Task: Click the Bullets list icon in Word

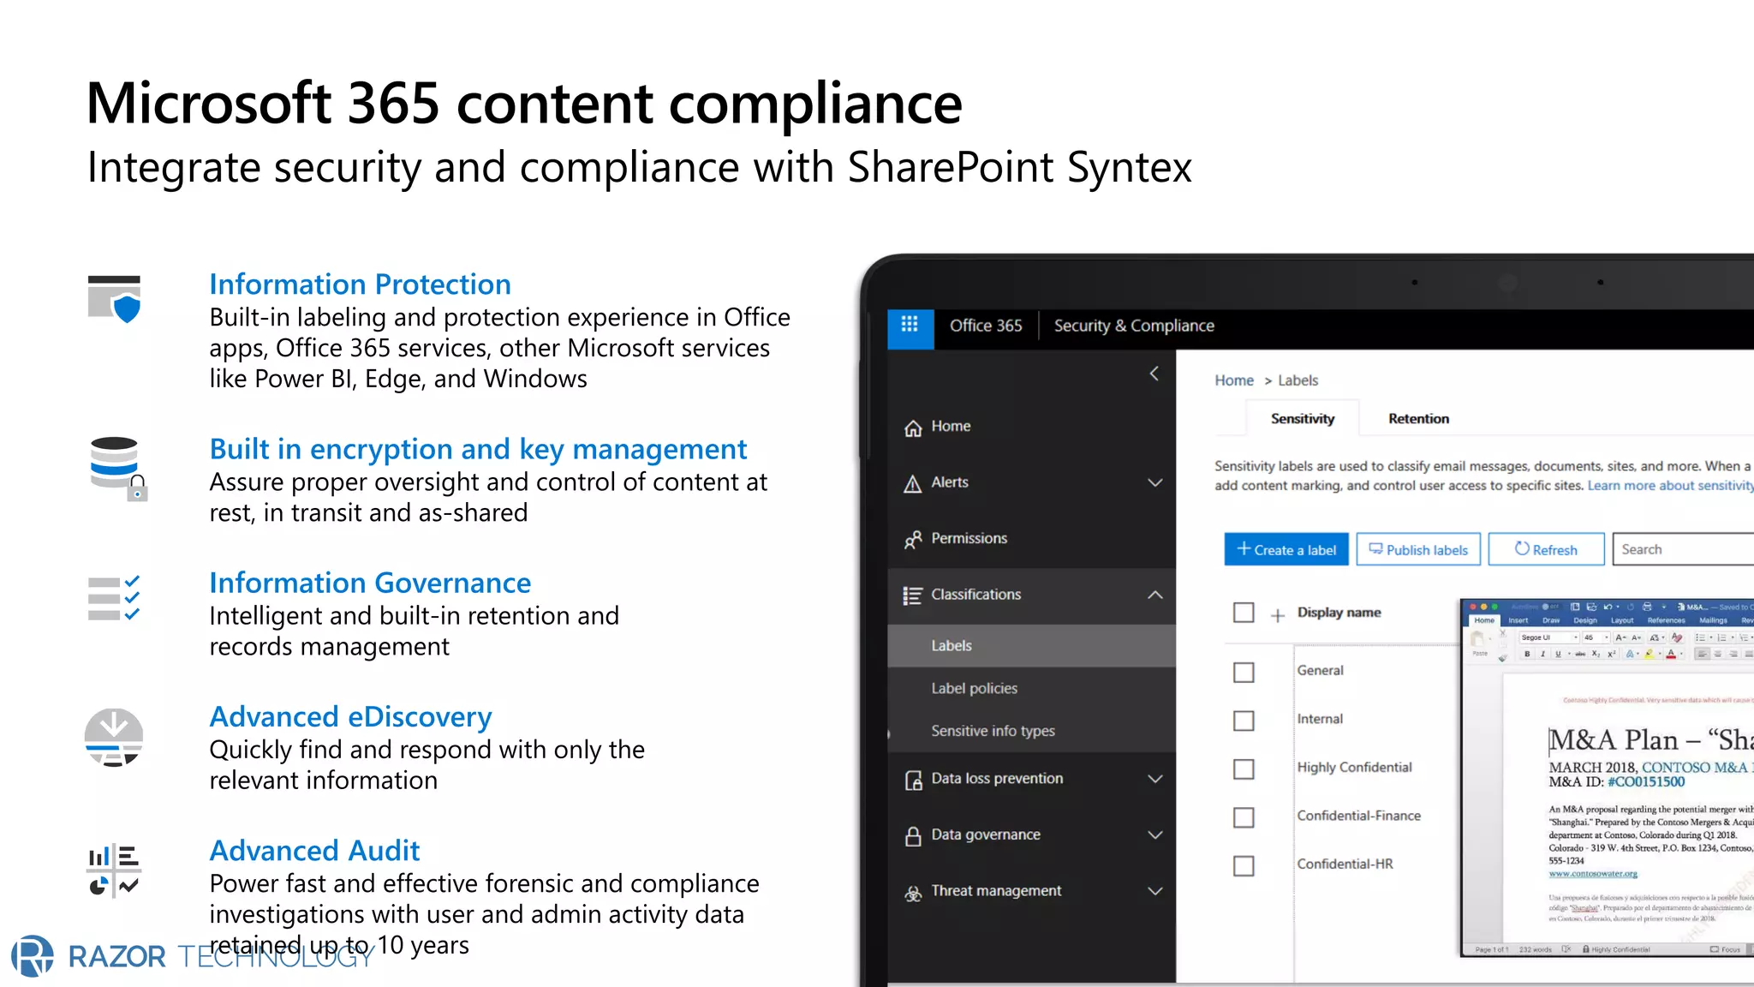Action: (x=1700, y=637)
